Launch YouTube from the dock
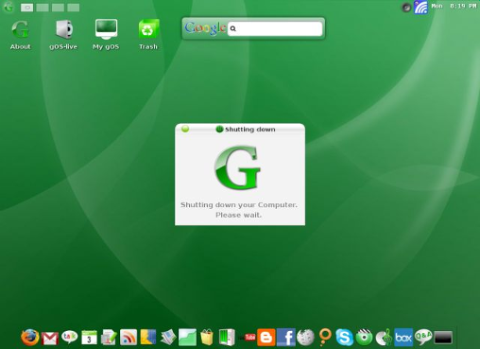Screen dimensions: 480x349 tap(248, 338)
